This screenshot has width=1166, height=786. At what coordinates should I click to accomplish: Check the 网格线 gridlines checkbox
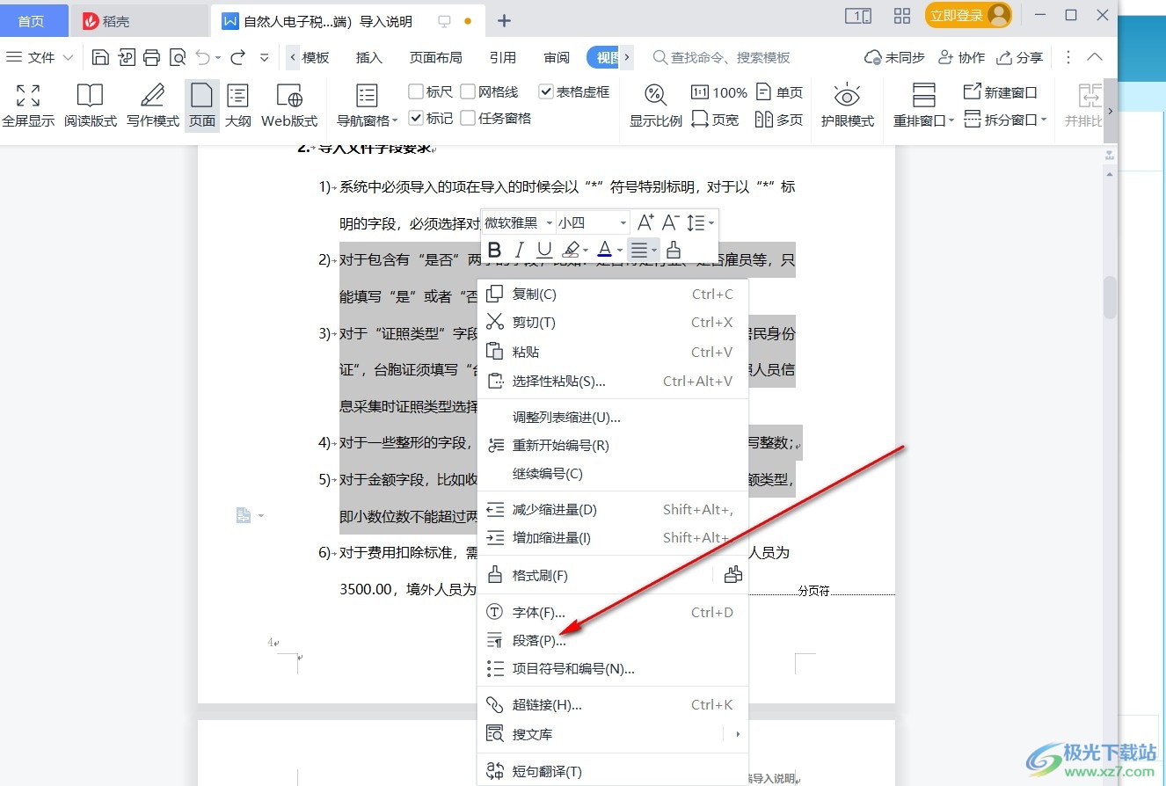[x=468, y=91]
